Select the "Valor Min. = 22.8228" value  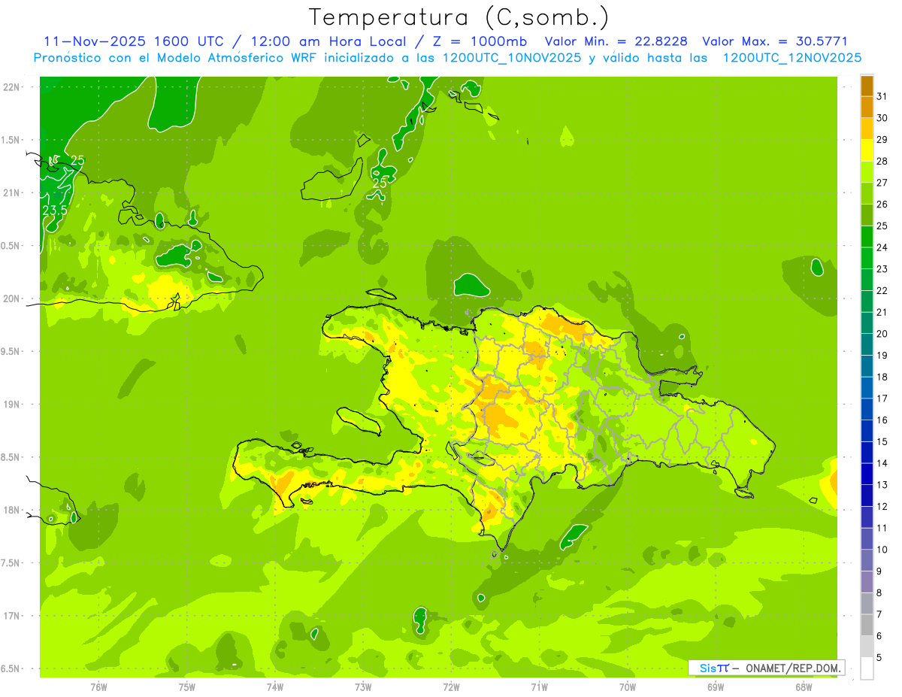coord(616,41)
